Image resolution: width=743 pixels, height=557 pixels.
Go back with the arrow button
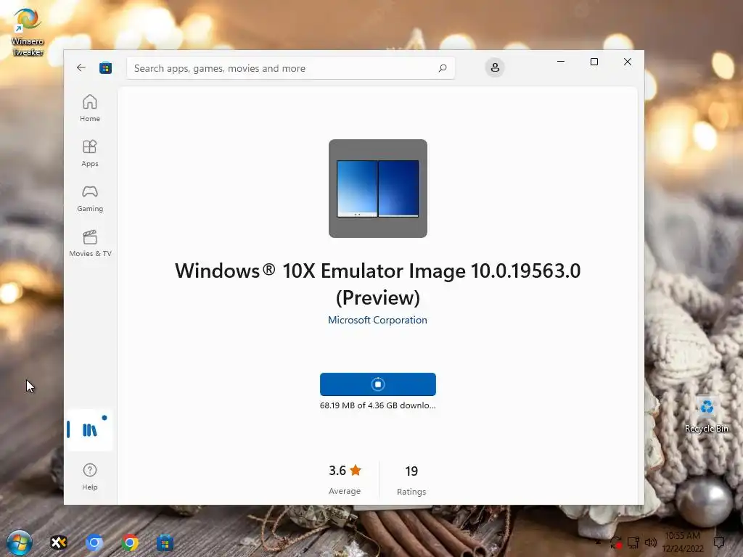pyautogui.click(x=81, y=67)
